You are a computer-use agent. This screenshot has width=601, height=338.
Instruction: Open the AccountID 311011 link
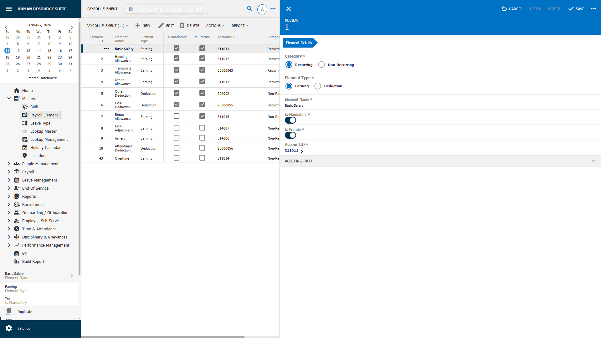[294, 151]
